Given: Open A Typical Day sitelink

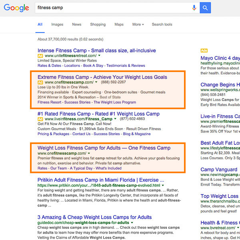Looking at the screenshot, I should point(81,168).
